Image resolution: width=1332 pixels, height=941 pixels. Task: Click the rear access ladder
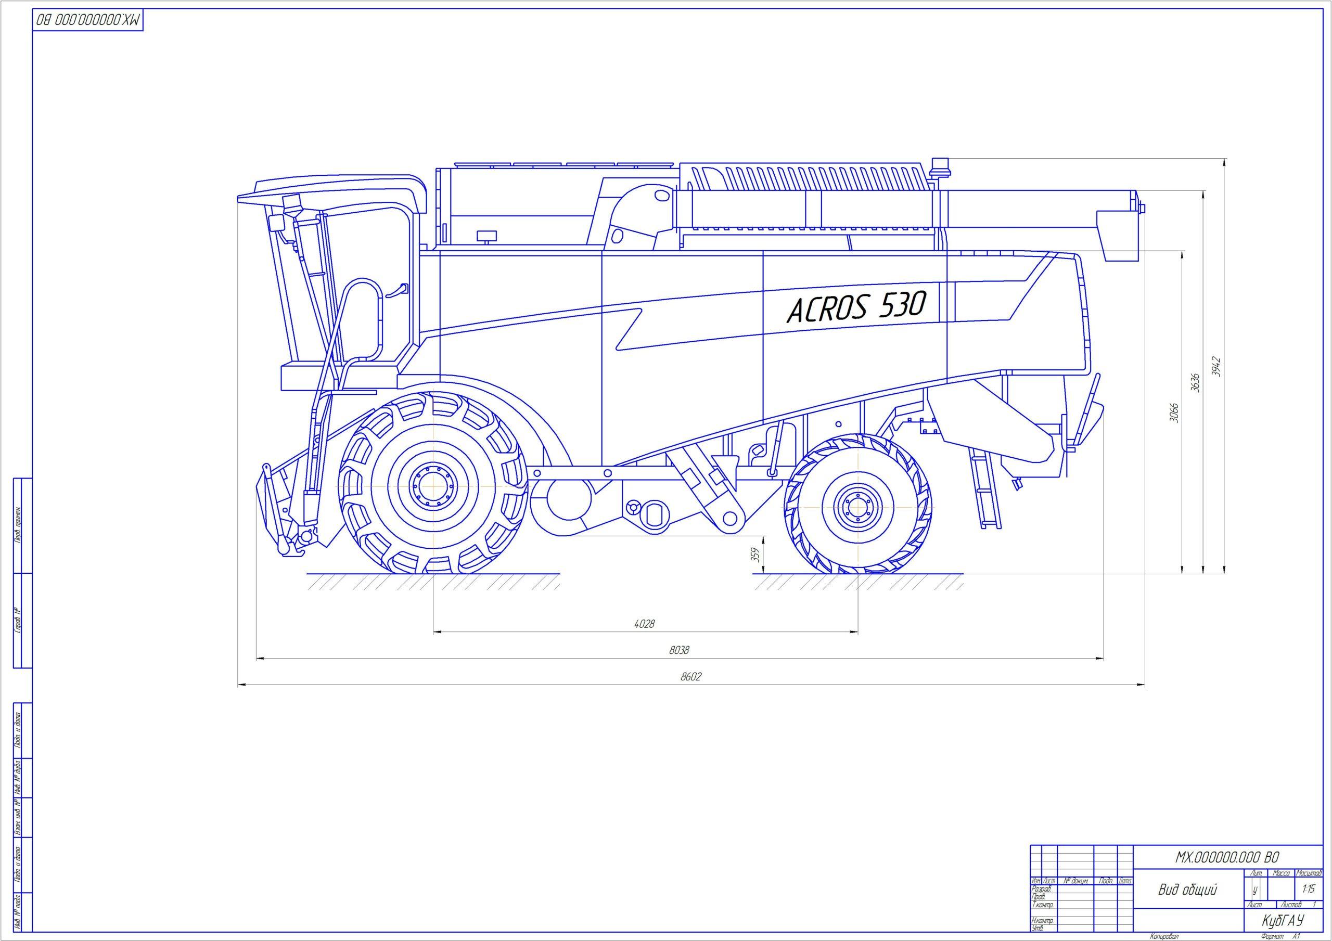(x=984, y=491)
